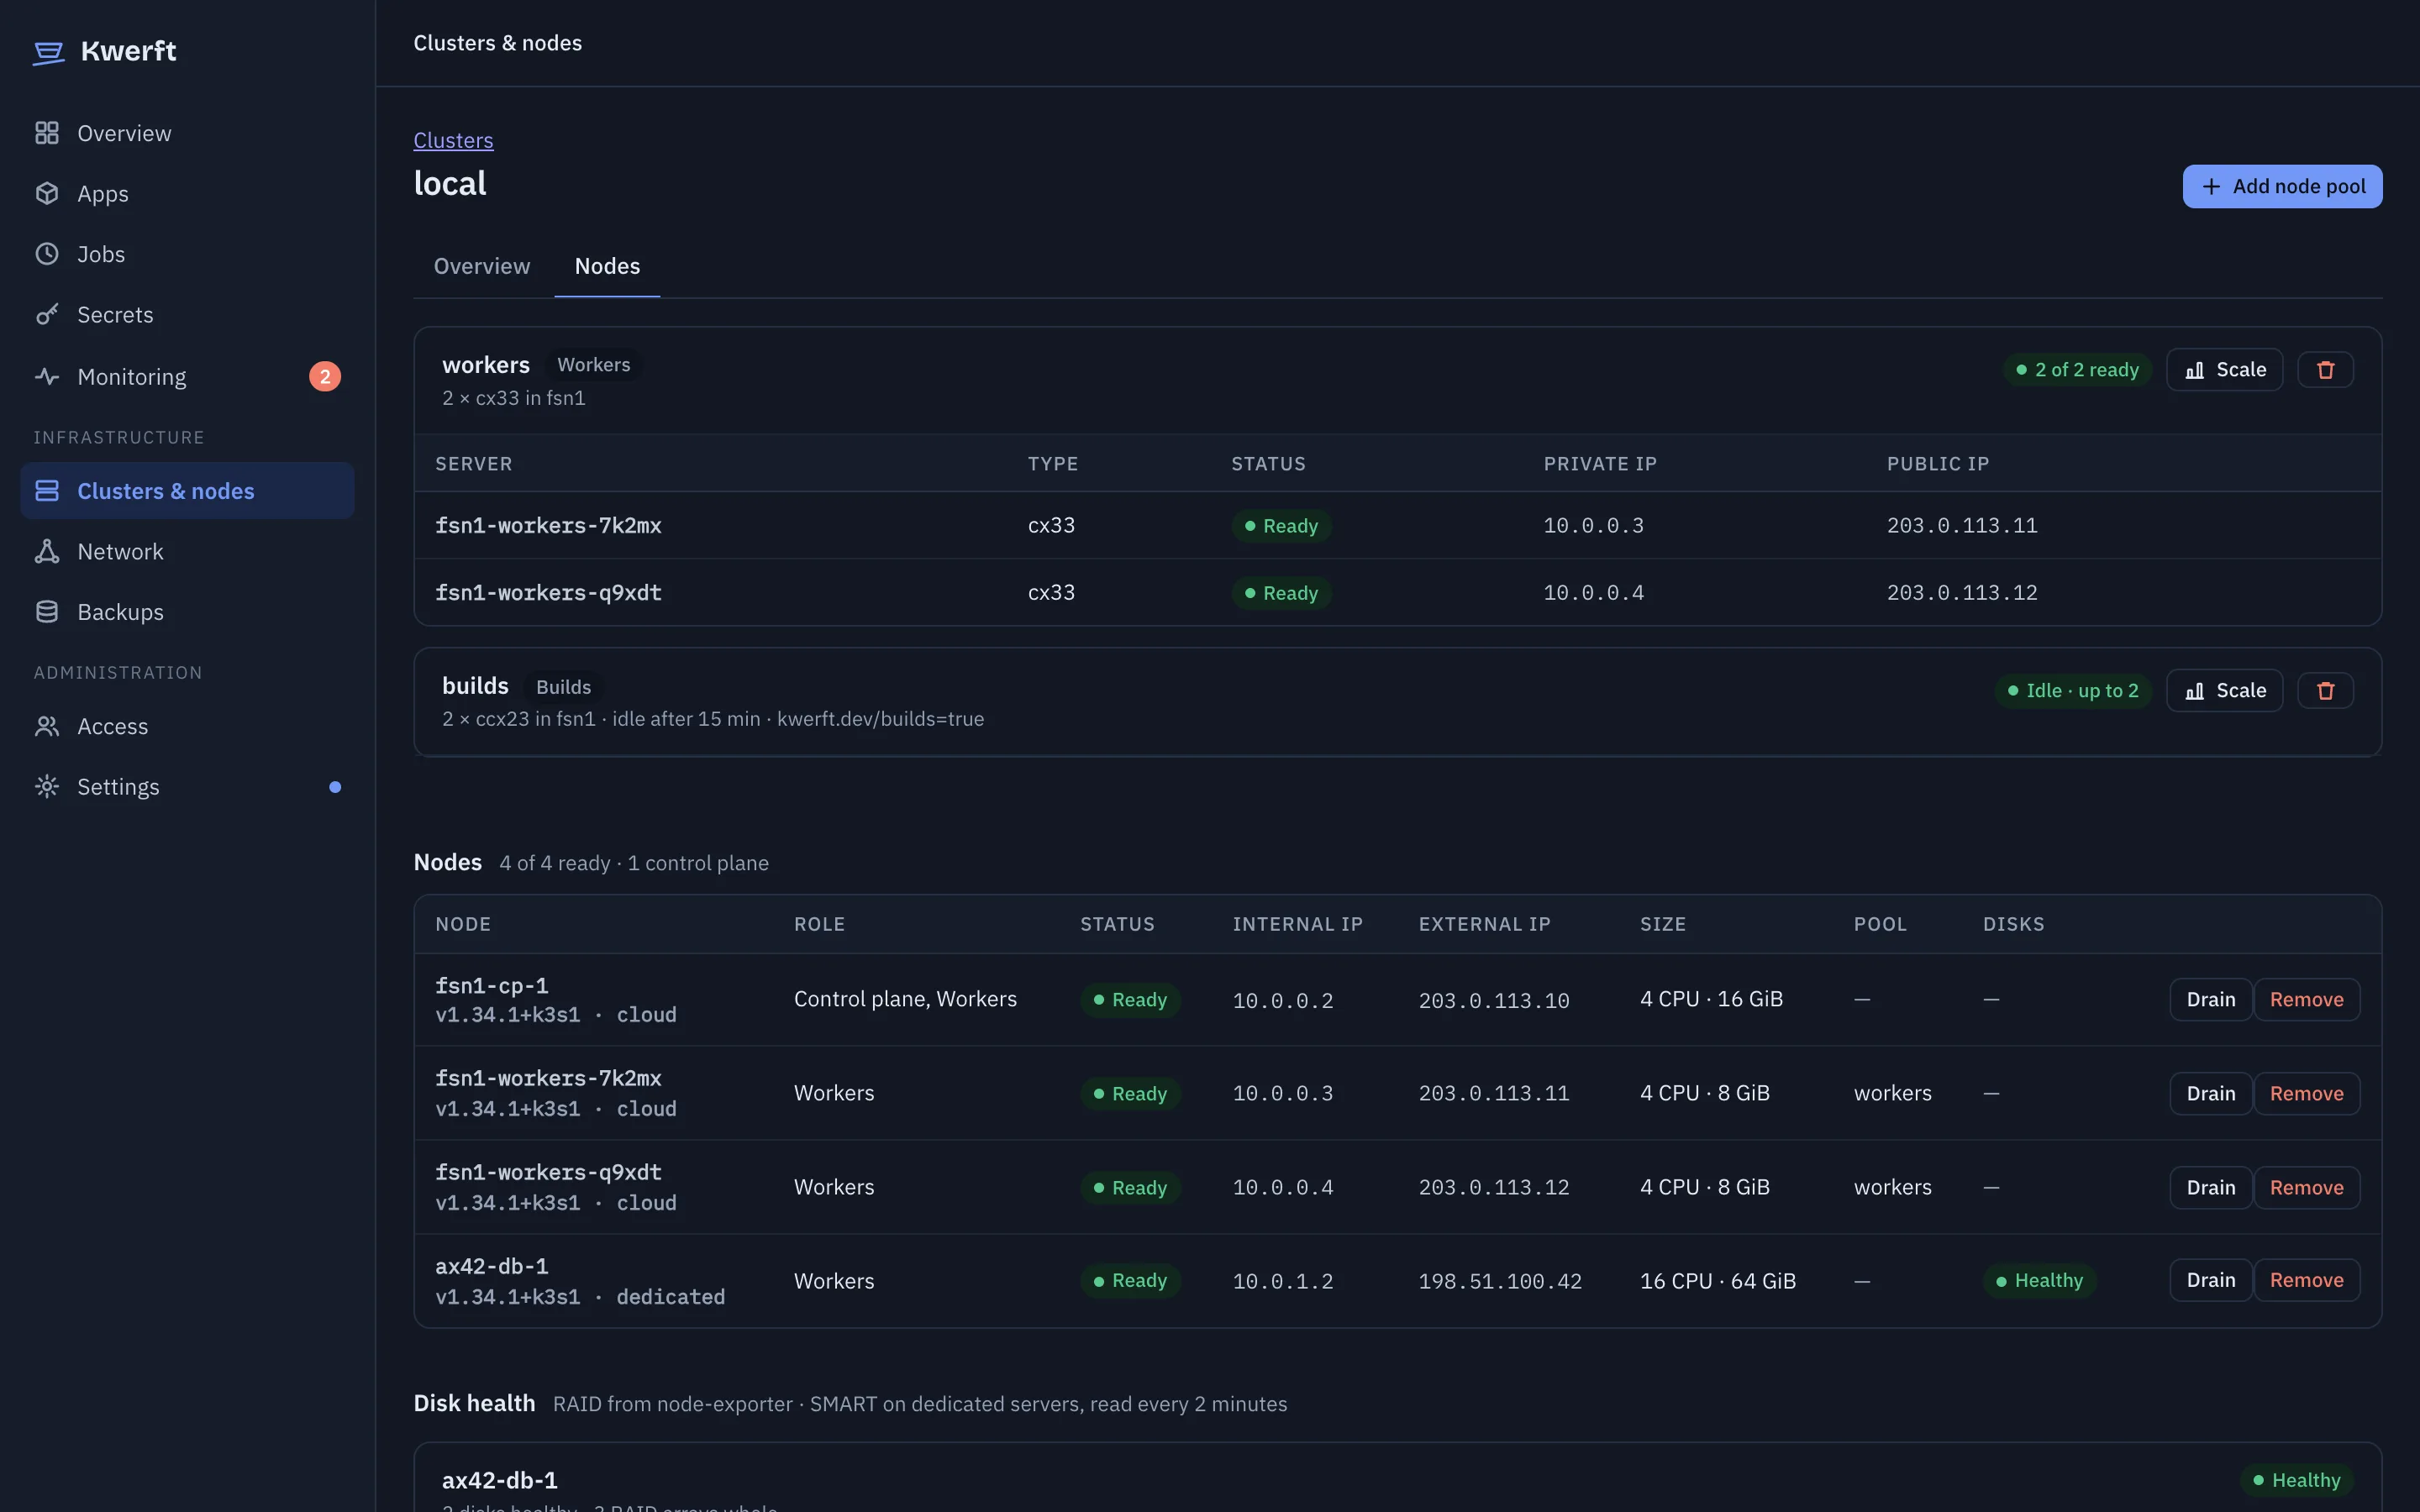Drain node fsn1-workers-7k2mx
The height and width of the screenshot is (1512, 2420).
2210,1094
